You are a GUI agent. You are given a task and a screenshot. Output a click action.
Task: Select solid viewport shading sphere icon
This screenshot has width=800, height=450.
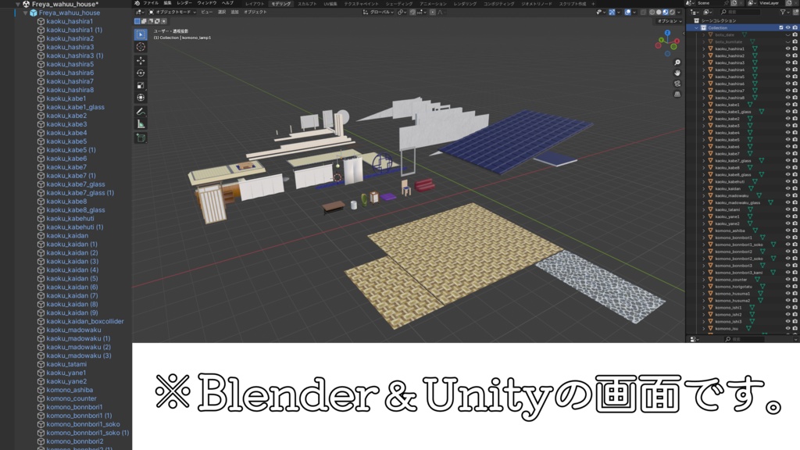659,12
